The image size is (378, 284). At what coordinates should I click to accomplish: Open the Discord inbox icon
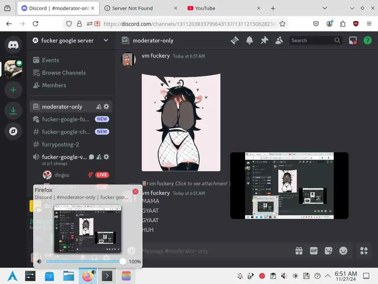[x=353, y=40]
